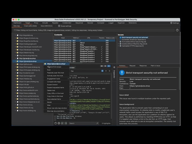Screen dimensions: 192x144
Task: Toggle show non-printable characters \n icon
Action: coord(106,71)
